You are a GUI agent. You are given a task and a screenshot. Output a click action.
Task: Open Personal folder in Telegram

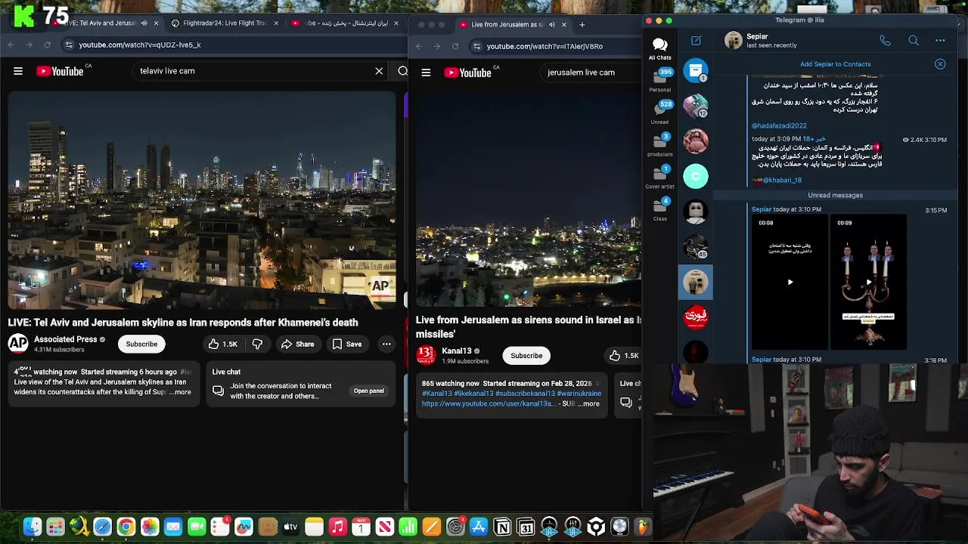659,81
